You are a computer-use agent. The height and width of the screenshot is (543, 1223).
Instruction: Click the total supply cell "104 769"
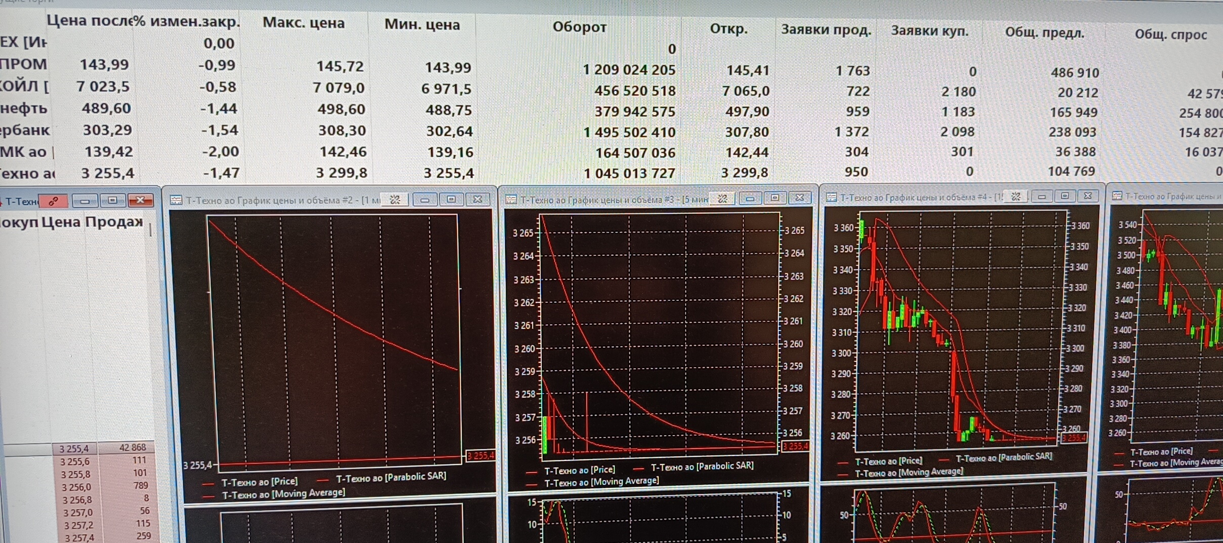tap(1071, 172)
